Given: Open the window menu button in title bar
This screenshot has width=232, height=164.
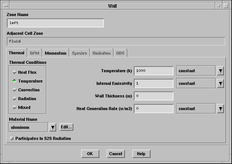Looking at the screenshot, I should point(6,6).
